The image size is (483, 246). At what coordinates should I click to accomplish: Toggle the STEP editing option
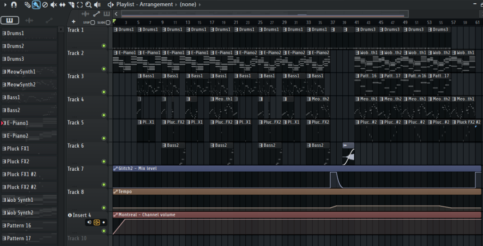click(92, 22)
